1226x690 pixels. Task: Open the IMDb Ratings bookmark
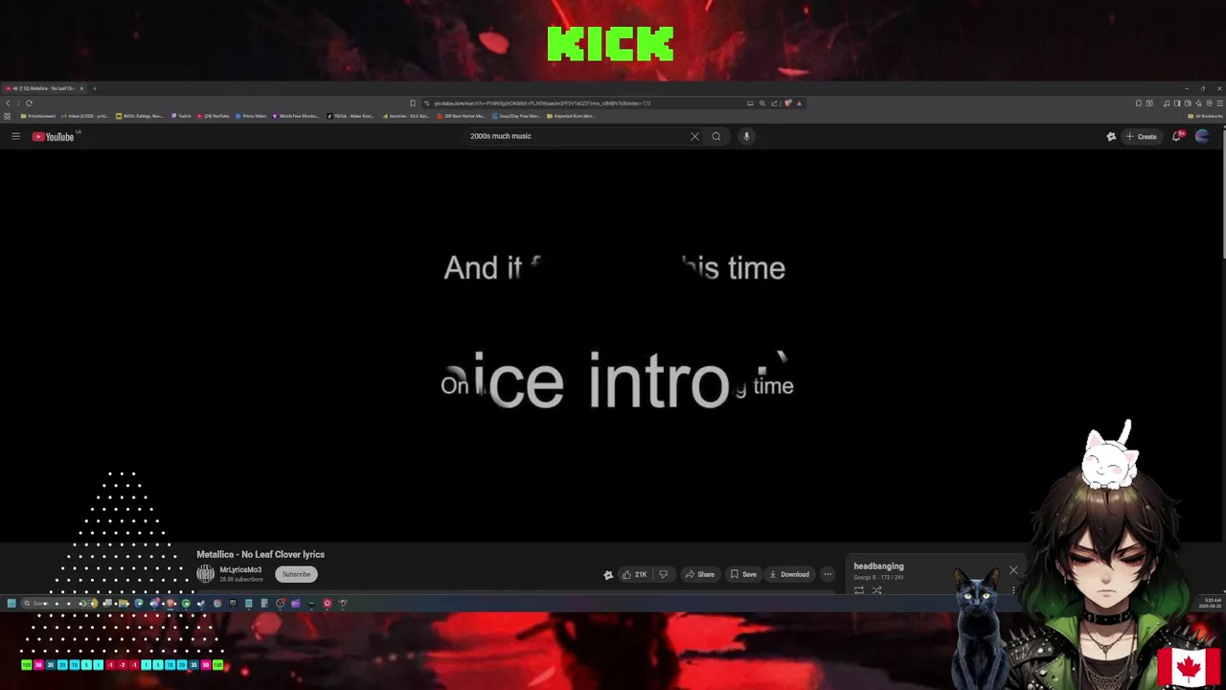(x=140, y=116)
